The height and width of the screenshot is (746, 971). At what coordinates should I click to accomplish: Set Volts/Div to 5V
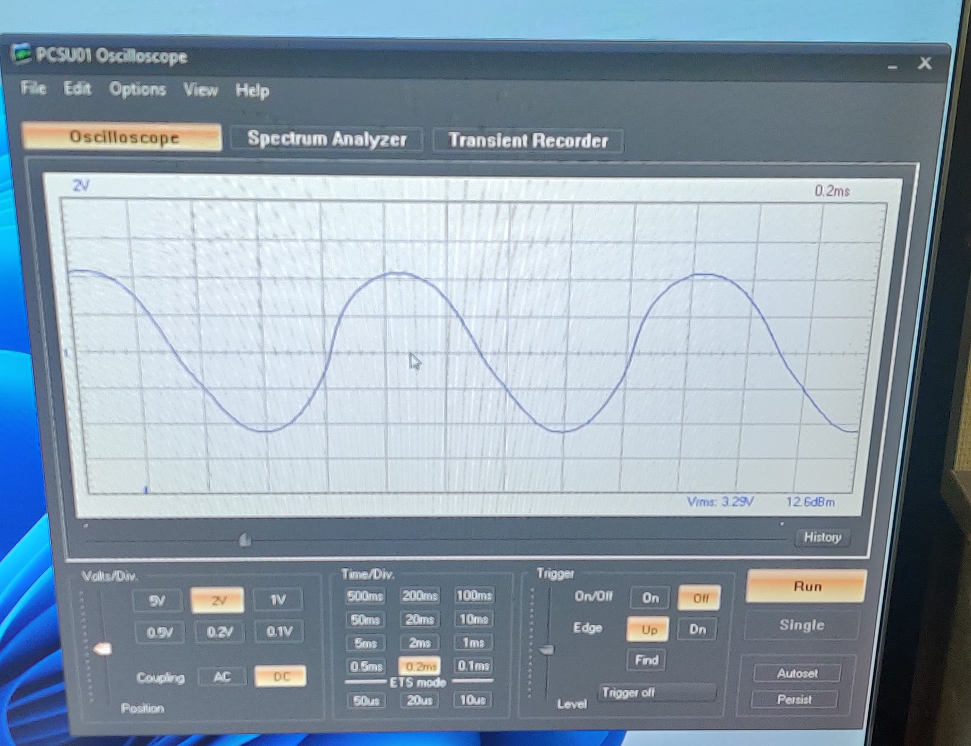click(157, 601)
